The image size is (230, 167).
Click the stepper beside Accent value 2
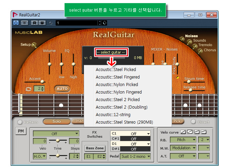coord(43,88)
